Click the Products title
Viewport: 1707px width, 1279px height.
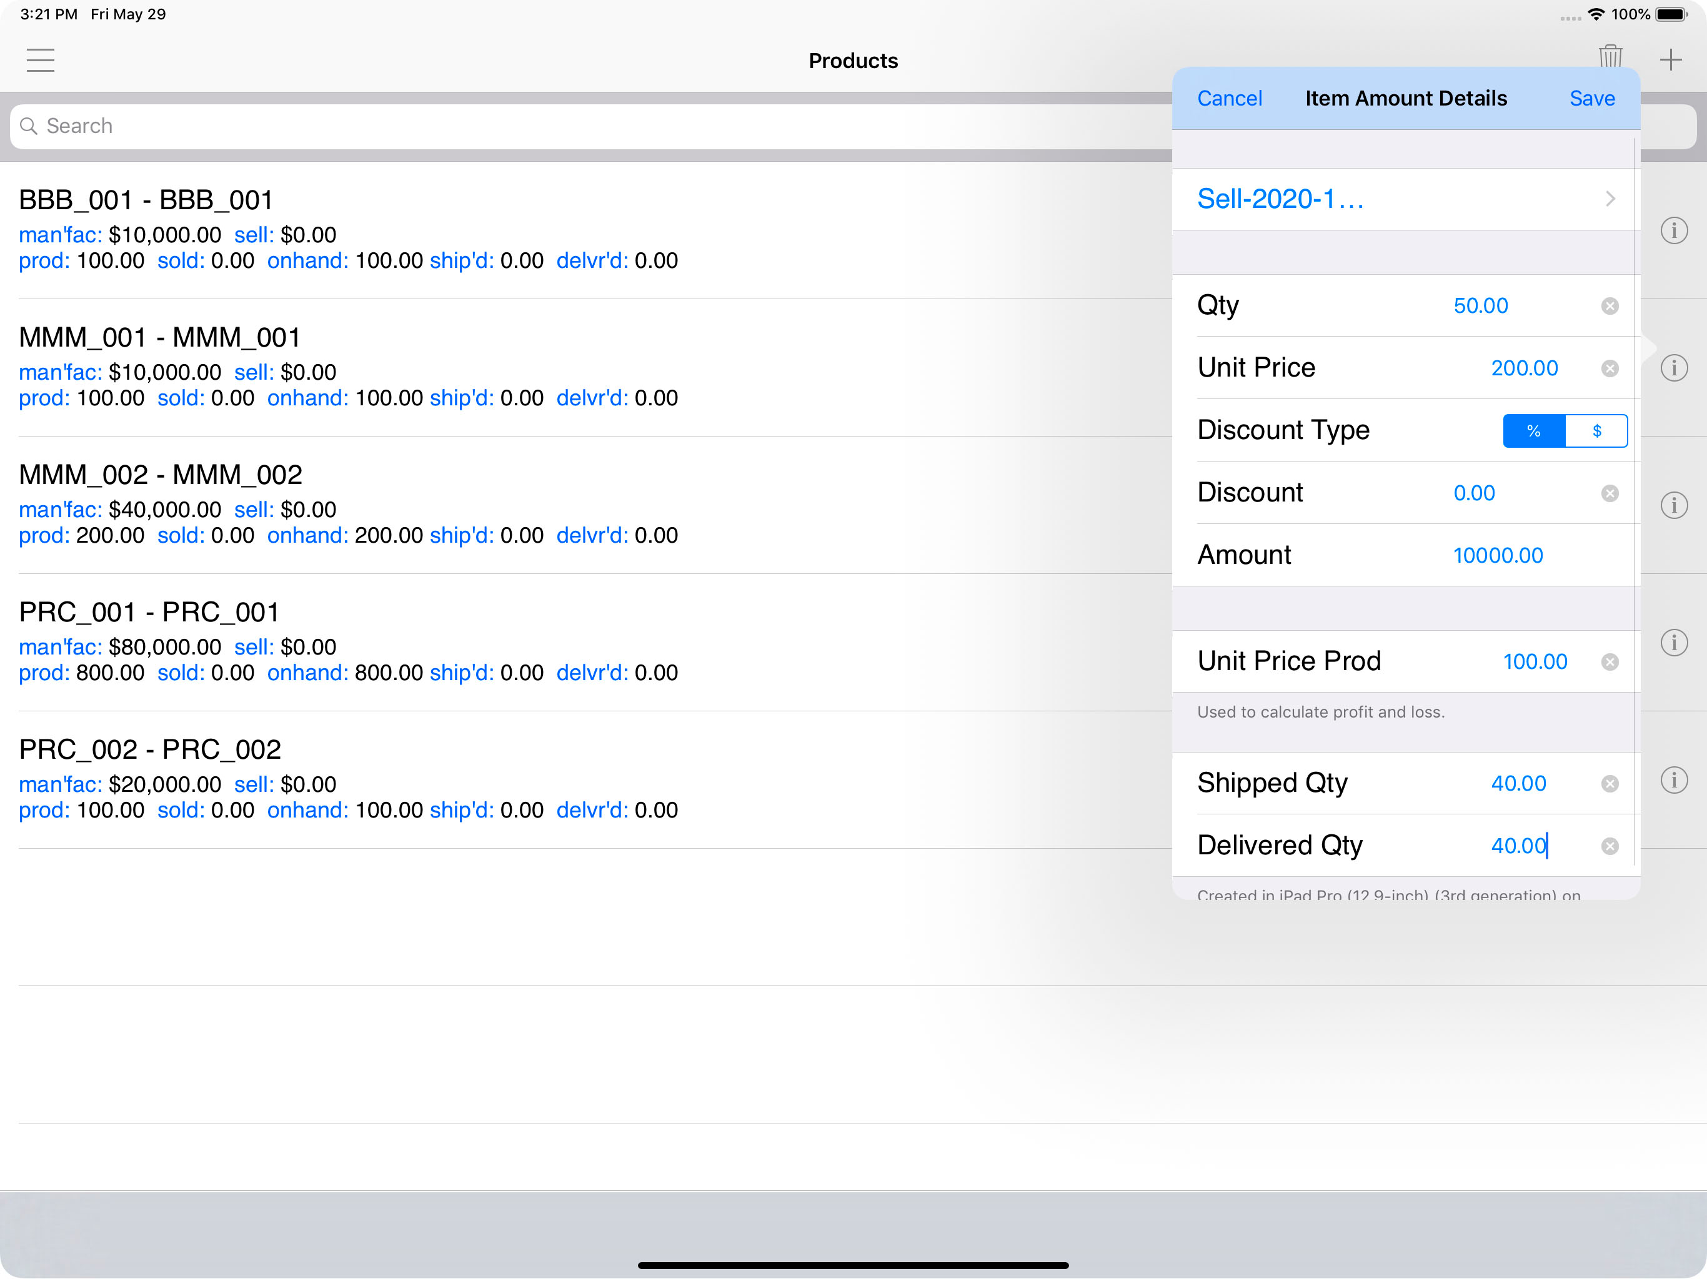pos(853,61)
